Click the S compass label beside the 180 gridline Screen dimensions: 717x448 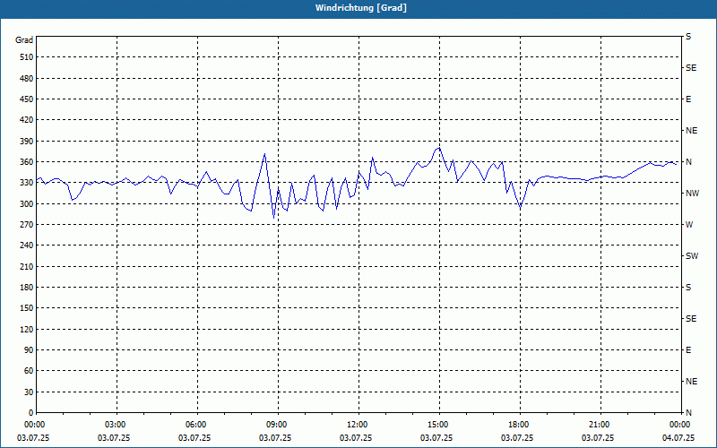pyautogui.click(x=688, y=288)
